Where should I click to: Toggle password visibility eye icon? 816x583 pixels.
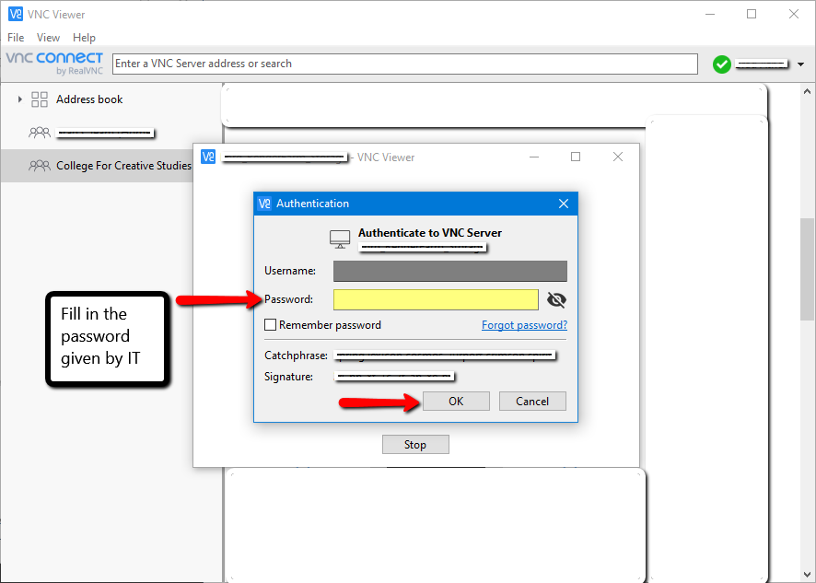[556, 299]
